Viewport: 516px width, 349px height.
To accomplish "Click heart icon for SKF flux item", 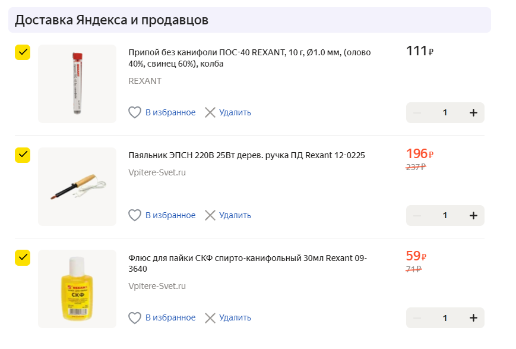I will [x=135, y=318].
